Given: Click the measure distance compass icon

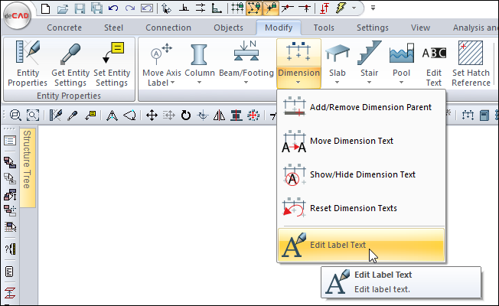Looking at the screenshot, I should pyautogui.click(x=112, y=116).
